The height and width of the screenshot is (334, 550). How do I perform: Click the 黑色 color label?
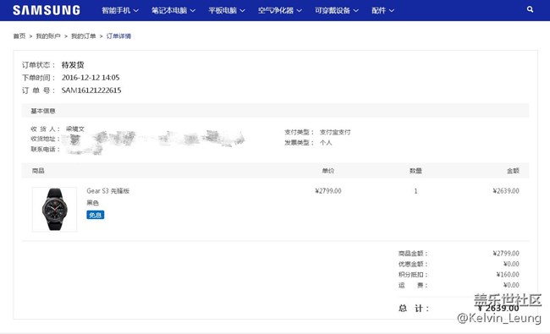tap(92, 203)
